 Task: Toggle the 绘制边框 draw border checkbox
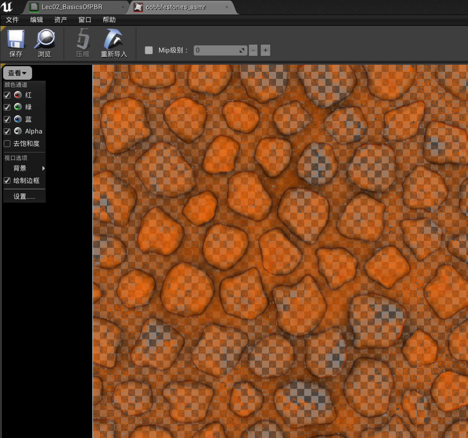click(x=7, y=181)
